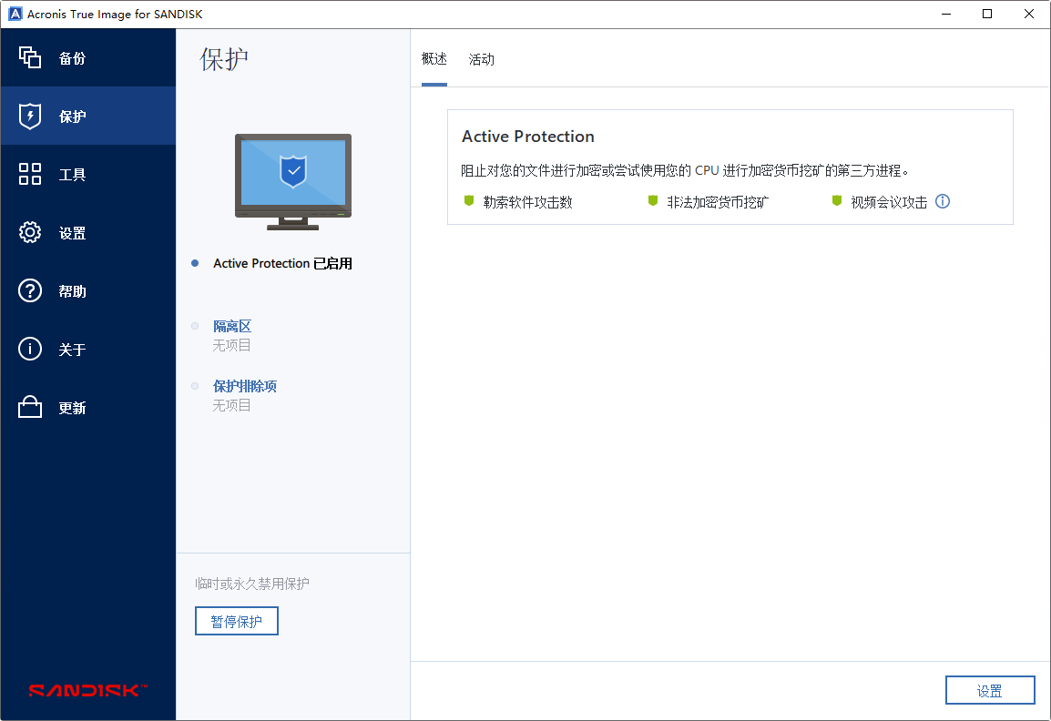Open the 工具 tools grid icon

pyautogui.click(x=29, y=174)
